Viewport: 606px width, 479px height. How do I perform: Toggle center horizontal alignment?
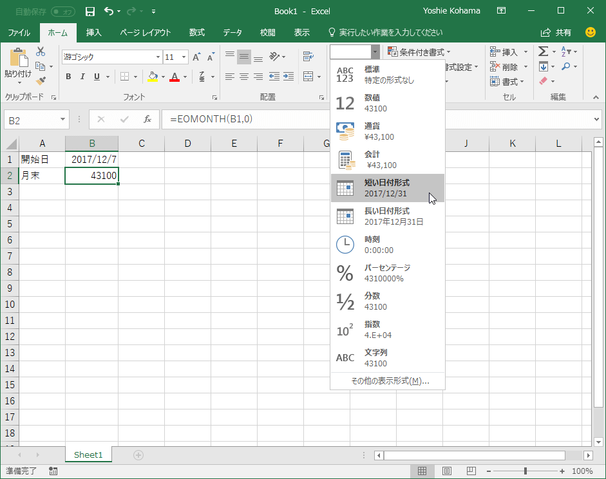click(244, 77)
